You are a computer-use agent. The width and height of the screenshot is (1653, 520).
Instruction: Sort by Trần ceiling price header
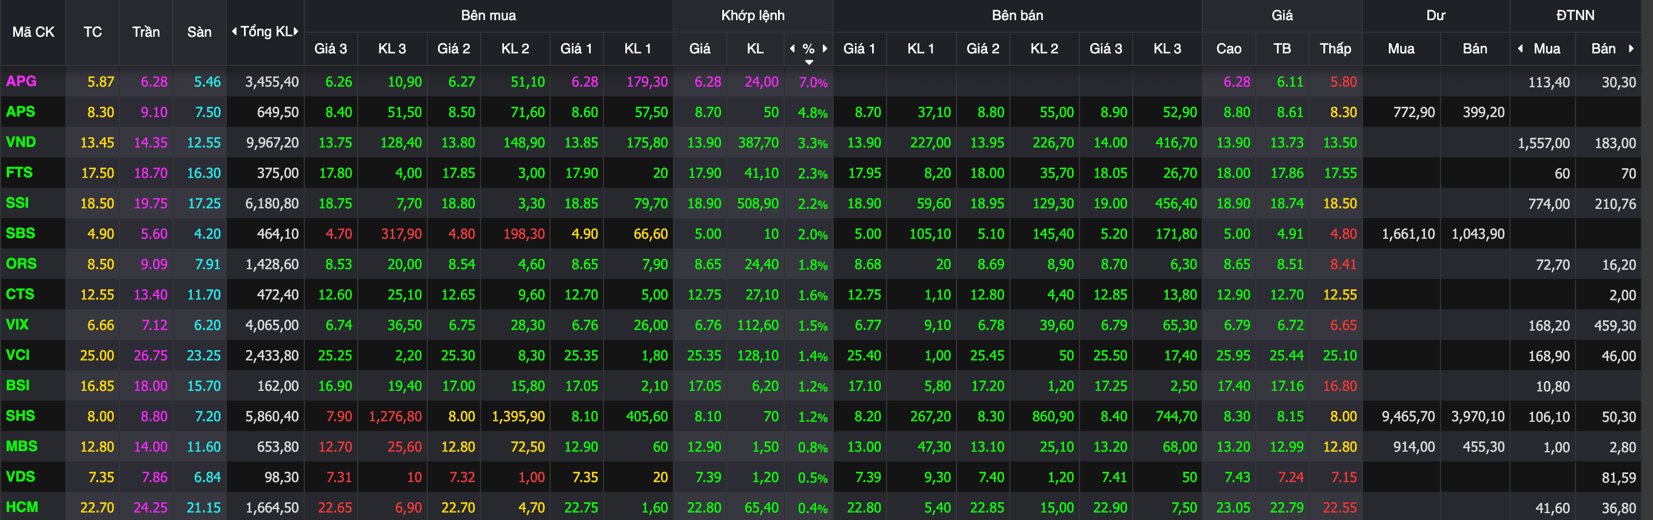click(x=146, y=32)
